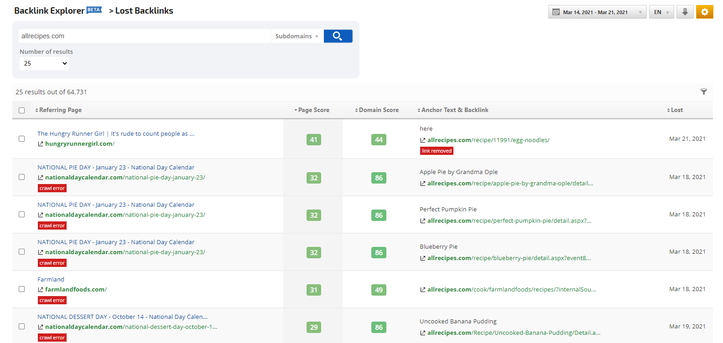723x343 pixels.
Task: Click the blue magnifier search button
Action: (338, 36)
